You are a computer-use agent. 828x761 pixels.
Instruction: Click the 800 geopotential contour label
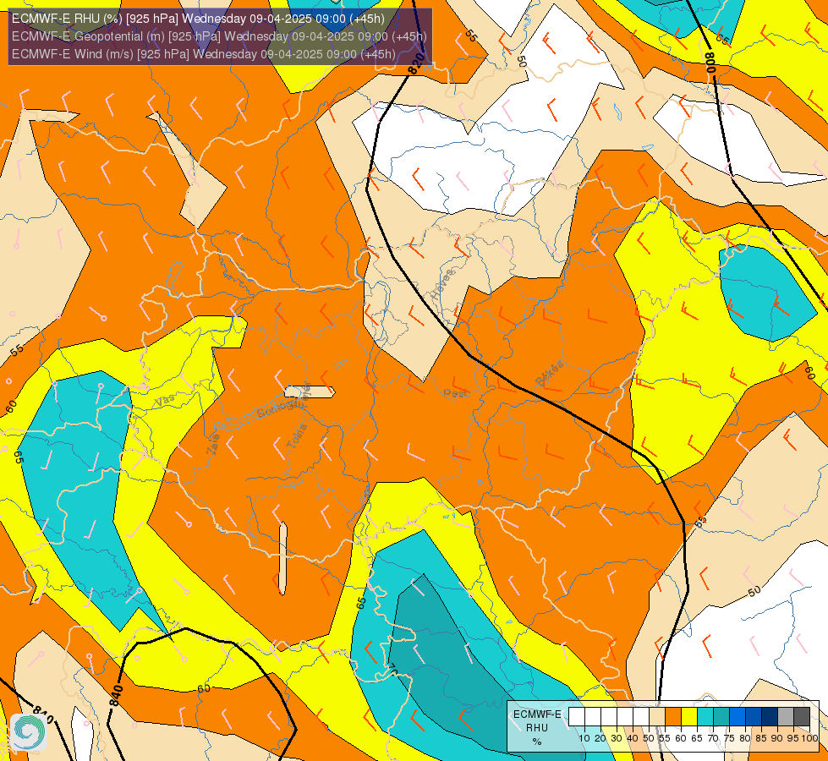pyautogui.click(x=710, y=63)
